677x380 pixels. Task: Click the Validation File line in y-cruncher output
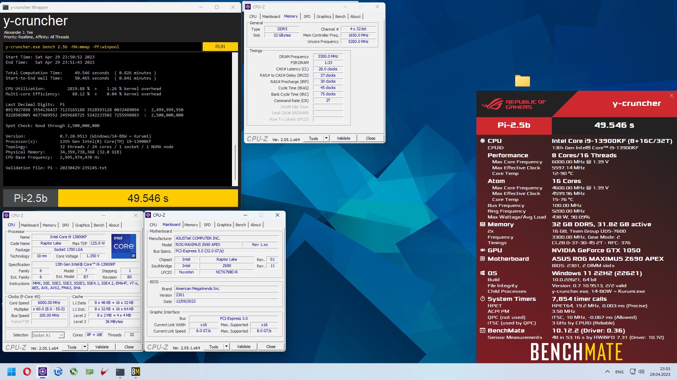point(56,168)
